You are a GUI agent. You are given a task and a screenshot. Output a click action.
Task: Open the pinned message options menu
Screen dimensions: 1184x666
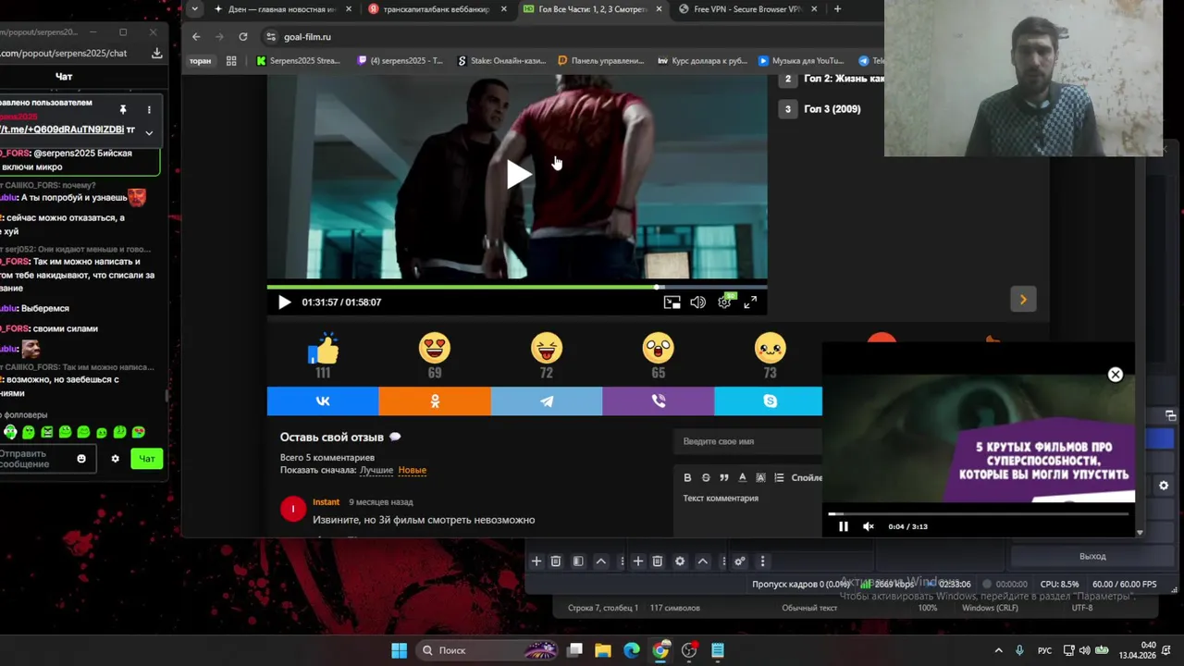(149, 110)
